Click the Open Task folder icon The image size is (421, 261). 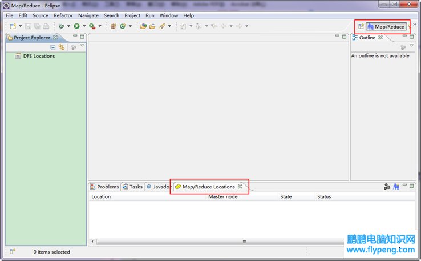pos(152,26)
